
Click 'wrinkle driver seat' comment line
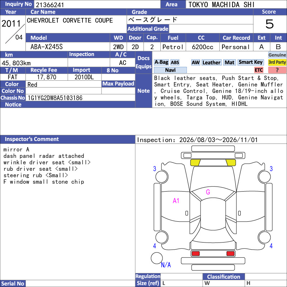(x=47, y=163)
